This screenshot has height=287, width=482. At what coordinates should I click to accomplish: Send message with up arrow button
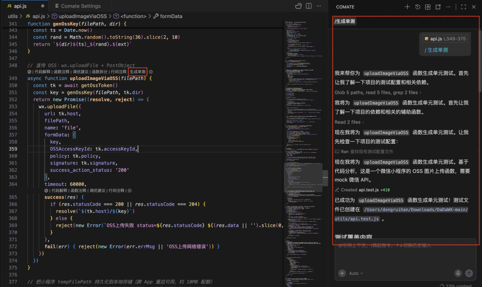[x=469, y=273]
